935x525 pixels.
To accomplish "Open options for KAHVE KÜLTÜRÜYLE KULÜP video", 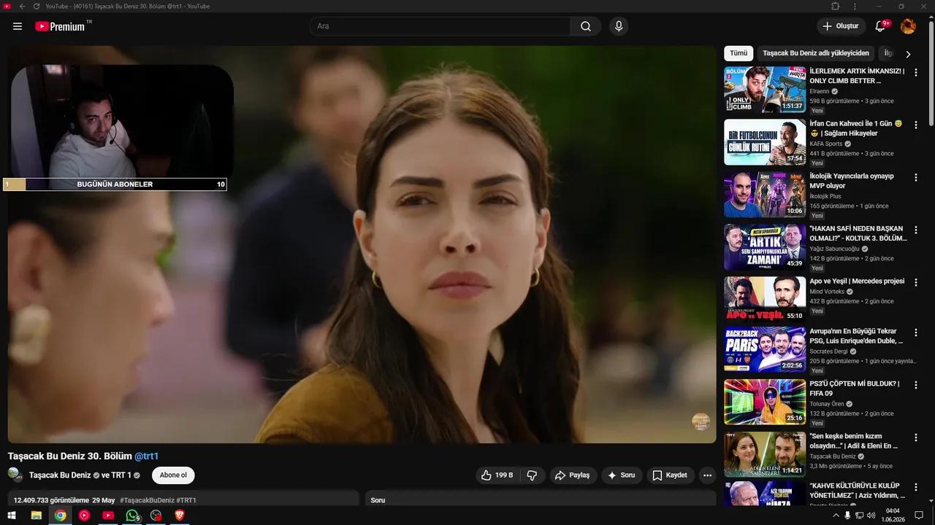I will click(x=915, y=486).
